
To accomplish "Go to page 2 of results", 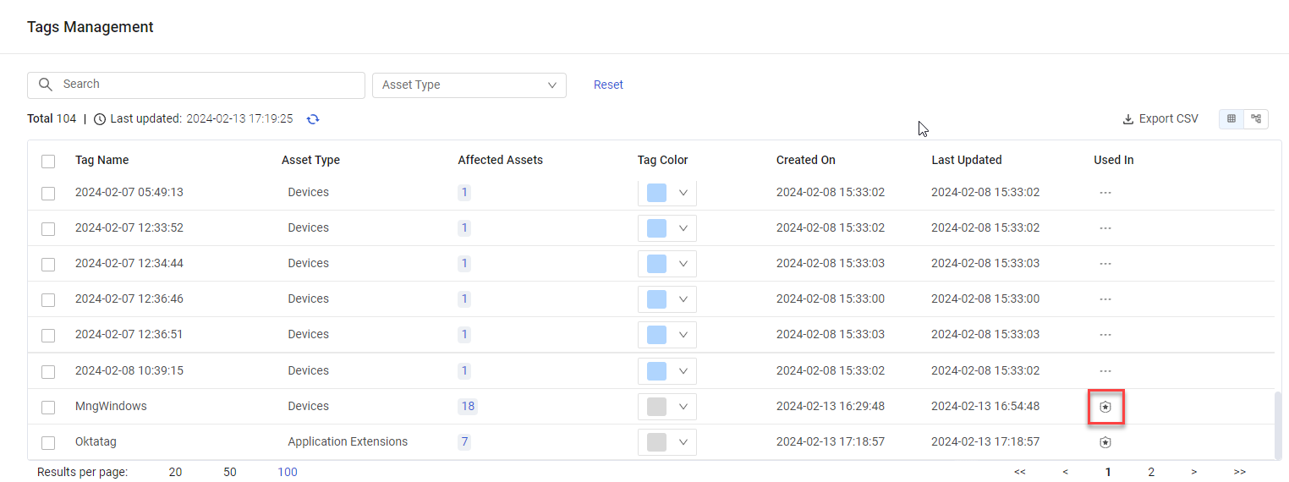I will click(1151, 473).
